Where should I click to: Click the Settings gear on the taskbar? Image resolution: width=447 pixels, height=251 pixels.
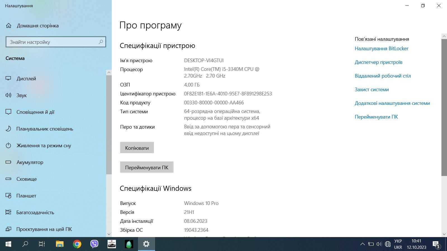146,244
